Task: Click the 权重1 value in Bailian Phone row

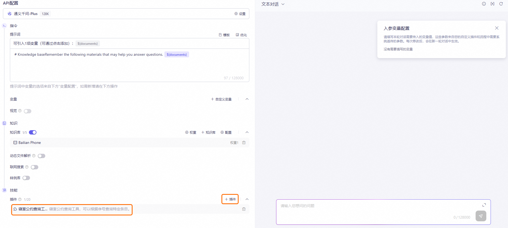Action: pyautogui.click(x=234, y=143)
